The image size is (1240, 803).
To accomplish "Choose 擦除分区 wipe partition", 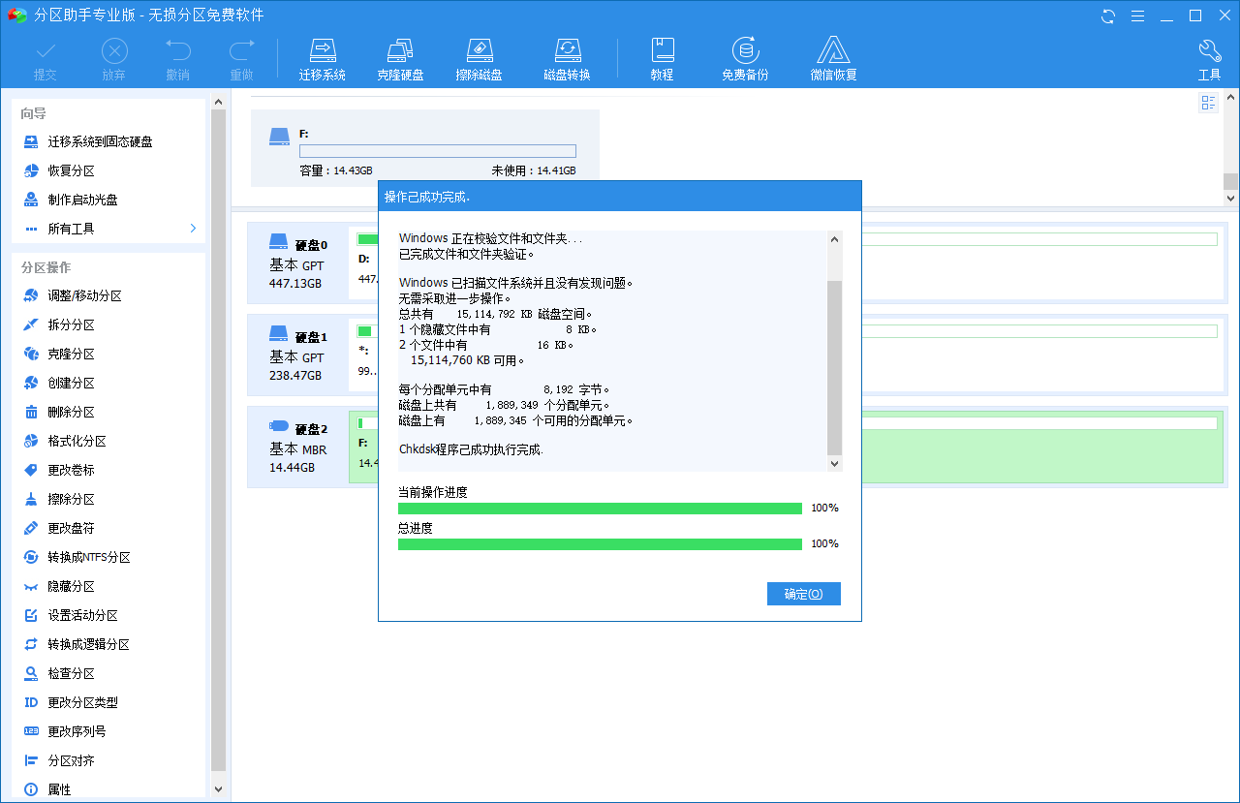I will pyautogui.click(x=59, y=499).
